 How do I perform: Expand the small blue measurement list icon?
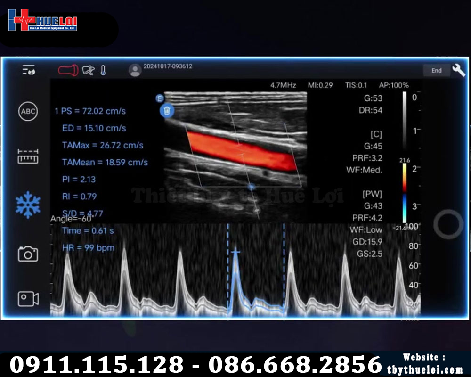[x=160, y=98]
